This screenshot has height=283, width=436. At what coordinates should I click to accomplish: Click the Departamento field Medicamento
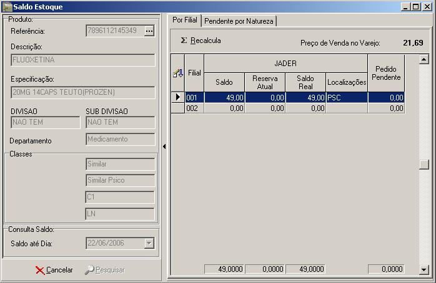pyautogui.click(x=121, y=139)
